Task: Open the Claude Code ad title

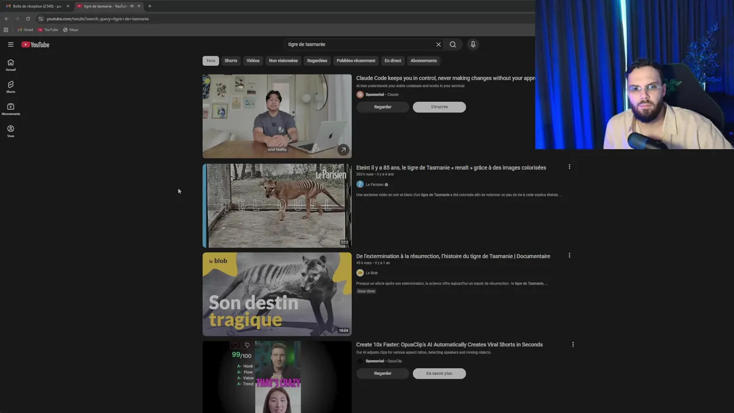Action: pos(445,78)
